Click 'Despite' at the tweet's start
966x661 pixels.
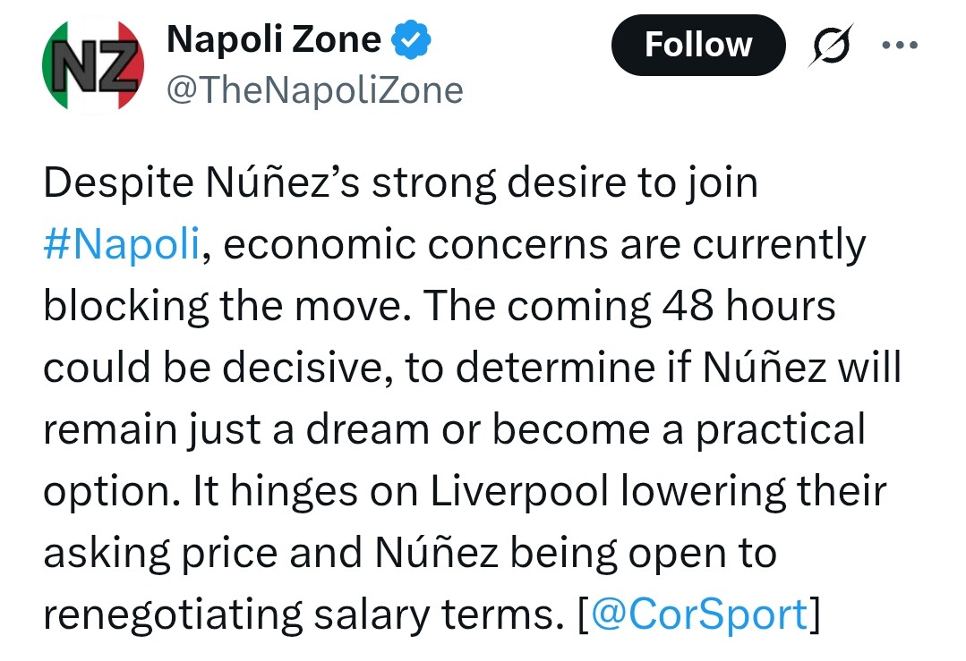[x=117, y=183]
